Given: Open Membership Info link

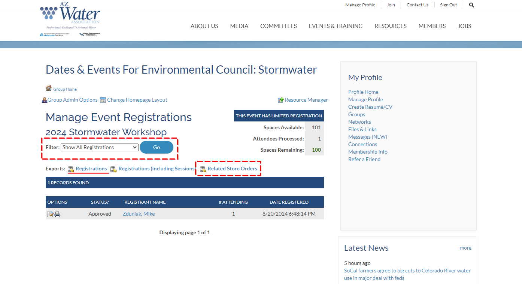Looking at the screenshot, I should pyautogui.click(x=368, y=152).
